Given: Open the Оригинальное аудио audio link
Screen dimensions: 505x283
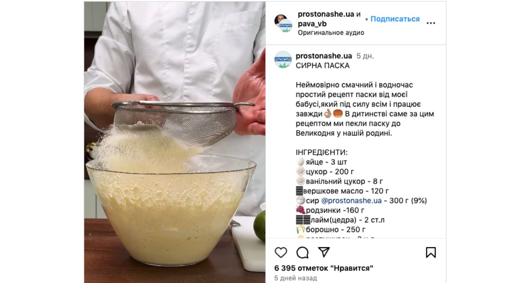Looking at the screenshot, I should tap(331, 33).
